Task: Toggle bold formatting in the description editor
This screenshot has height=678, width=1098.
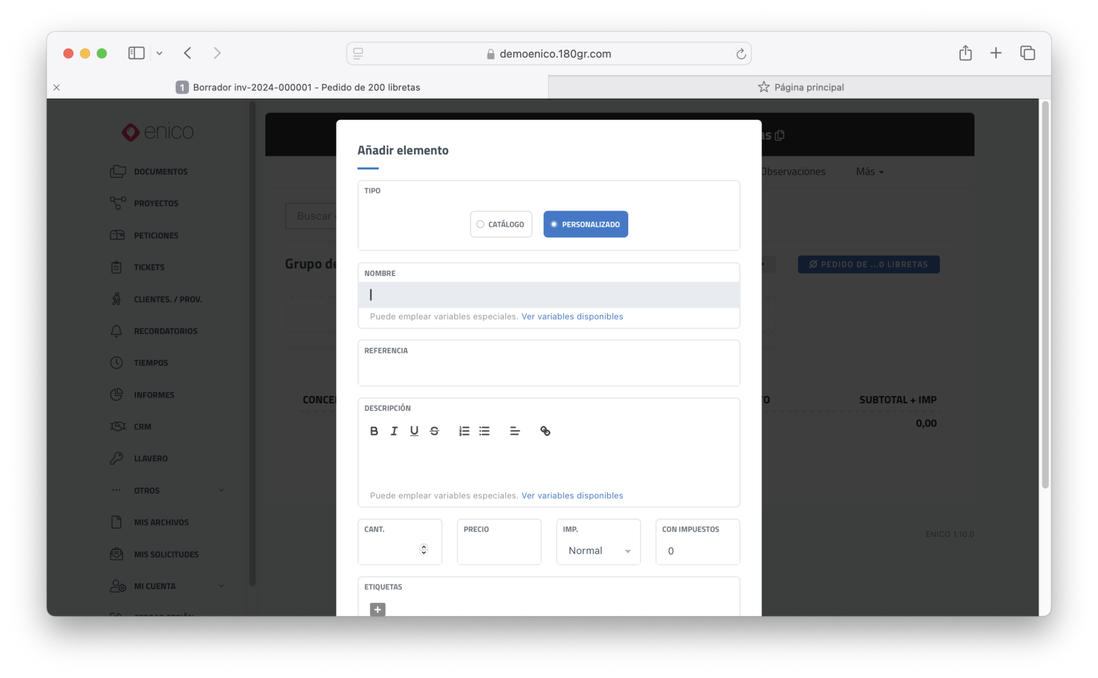Action: [x=374, y=431]
